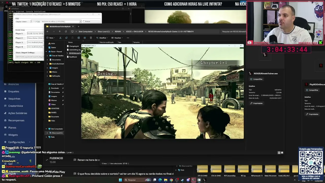Delete the selected file using trash icon
325x183 pixels.
click(91, 38)
